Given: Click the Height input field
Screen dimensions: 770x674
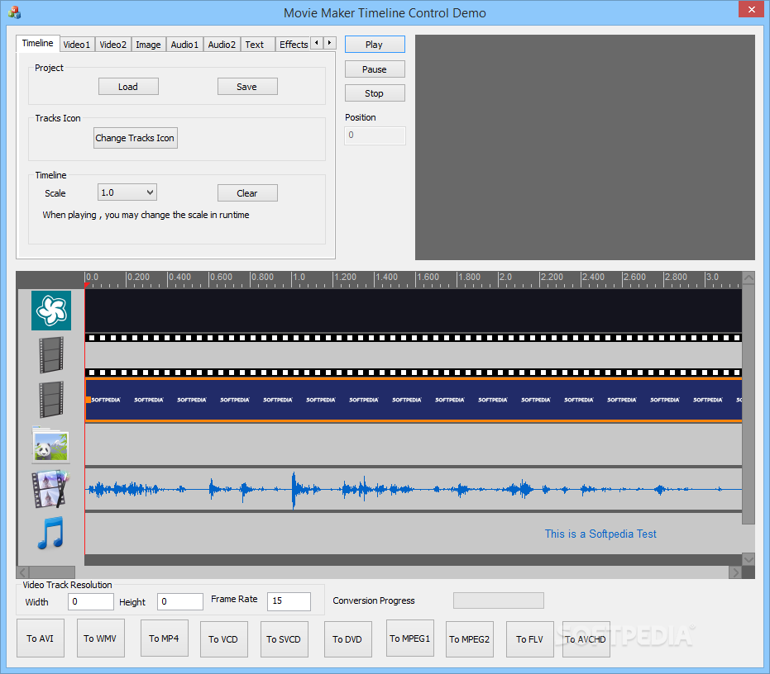Looking at the screenshot, I should (x=180, y=601).
